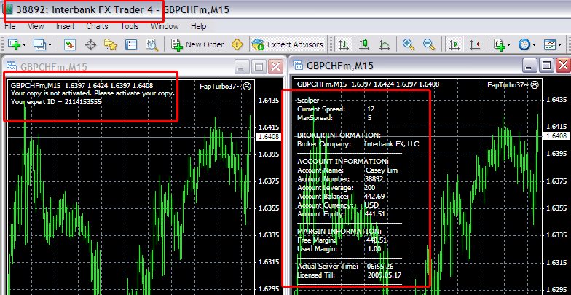571x295 pixels.
Task: Switch to Line Chart mode
Action: click(x=385, y=44)
